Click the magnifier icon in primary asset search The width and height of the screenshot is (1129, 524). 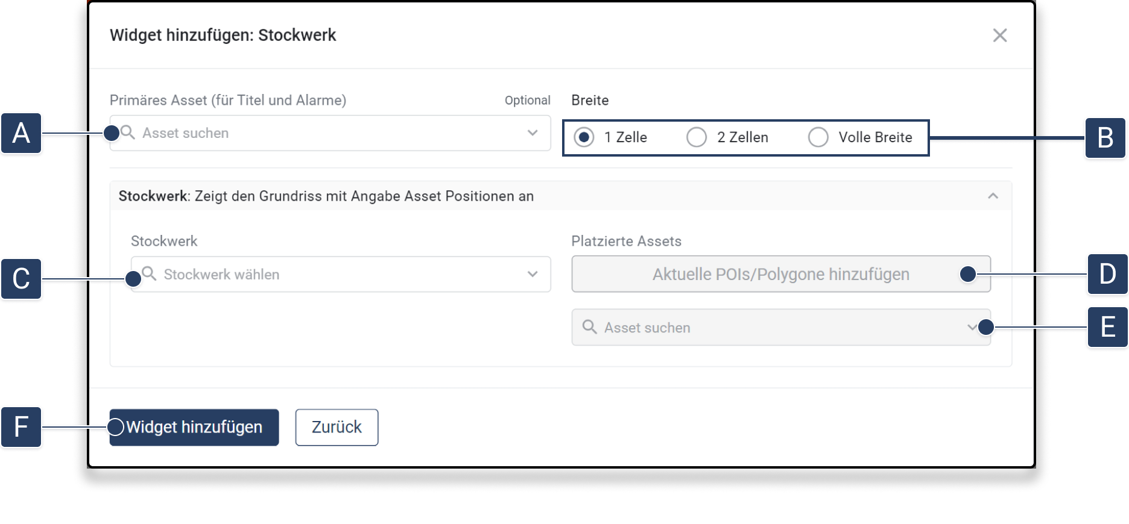click(x=128, y=132)
